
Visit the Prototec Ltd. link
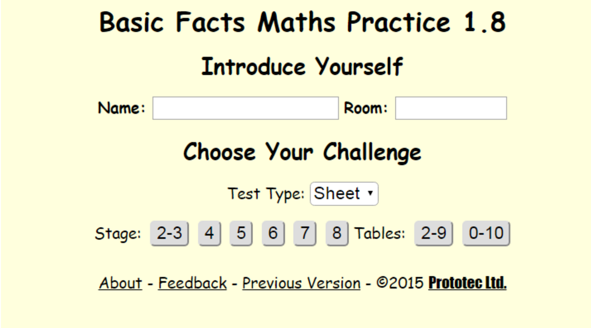click(x=467, y=283)
